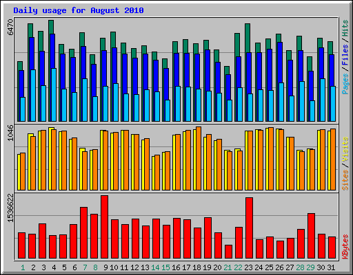The height and width of the screenshot is (275, 353).
Task: Click day 30 on the x-axis
Action: click(x=321, y=267)
